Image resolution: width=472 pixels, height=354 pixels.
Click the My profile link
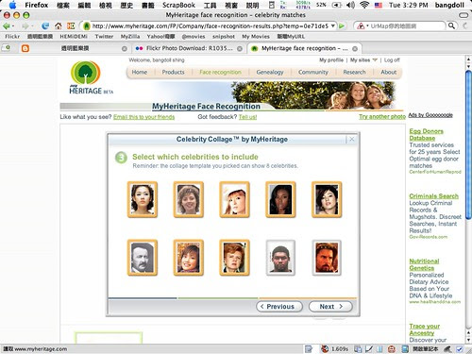pyautogui.click(x=331, y=59)
